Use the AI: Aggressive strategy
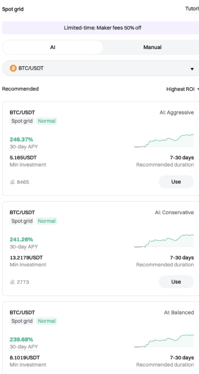This screenshot has height=374, width=199. click(x=176, y=182)
